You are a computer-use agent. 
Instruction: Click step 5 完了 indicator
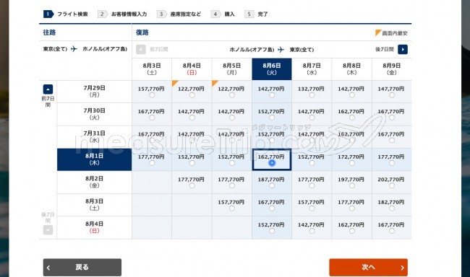point(256,14)
